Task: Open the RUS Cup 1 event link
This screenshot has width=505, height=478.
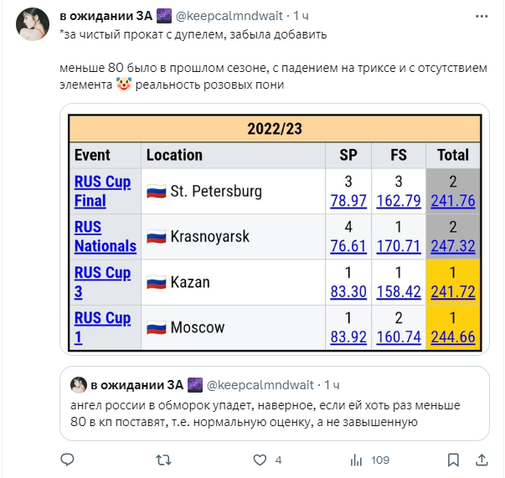Action: click(x=102, y=326)
